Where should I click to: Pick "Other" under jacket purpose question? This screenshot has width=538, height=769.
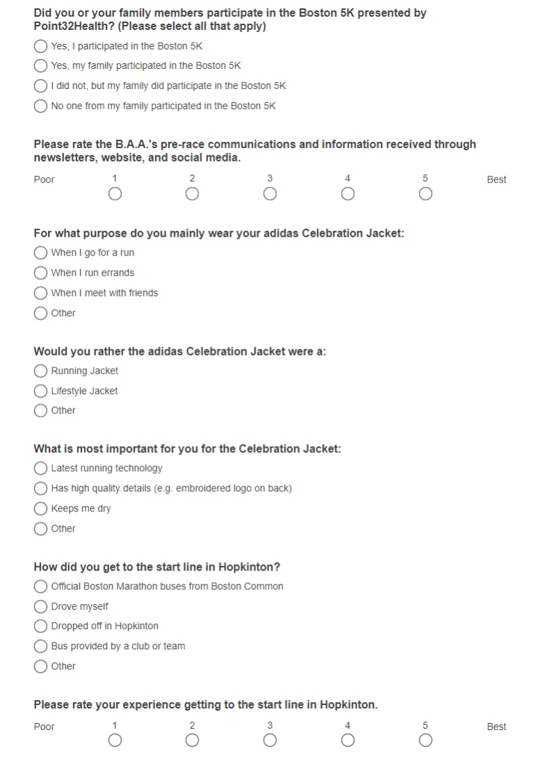tap(40, 313)
